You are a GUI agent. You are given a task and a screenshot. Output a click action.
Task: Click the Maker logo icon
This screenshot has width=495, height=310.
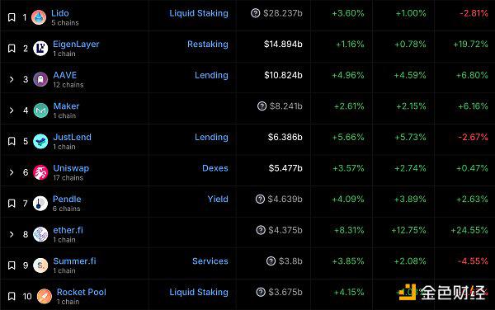(40, 110)
